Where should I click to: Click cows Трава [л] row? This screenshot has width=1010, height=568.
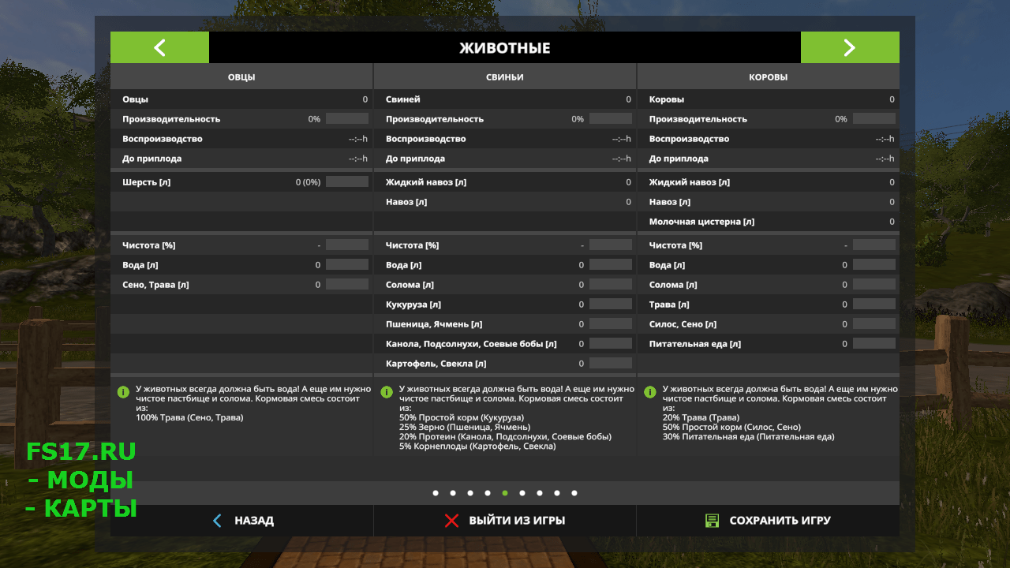(768, 305)
